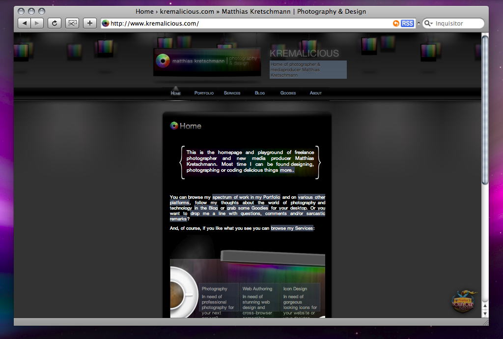Add a bookmark with the plus button

tap(90, 23)
